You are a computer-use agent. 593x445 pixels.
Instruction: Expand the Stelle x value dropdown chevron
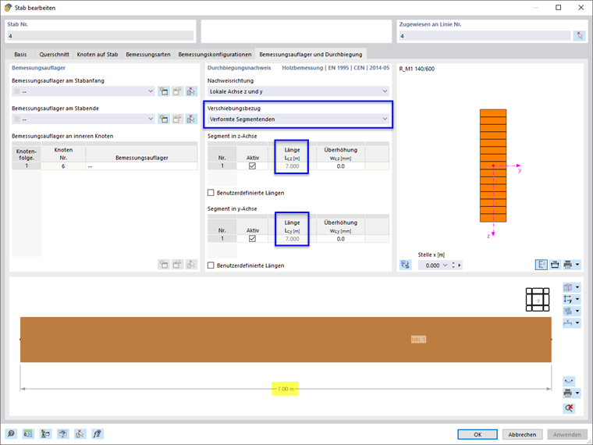445,265
